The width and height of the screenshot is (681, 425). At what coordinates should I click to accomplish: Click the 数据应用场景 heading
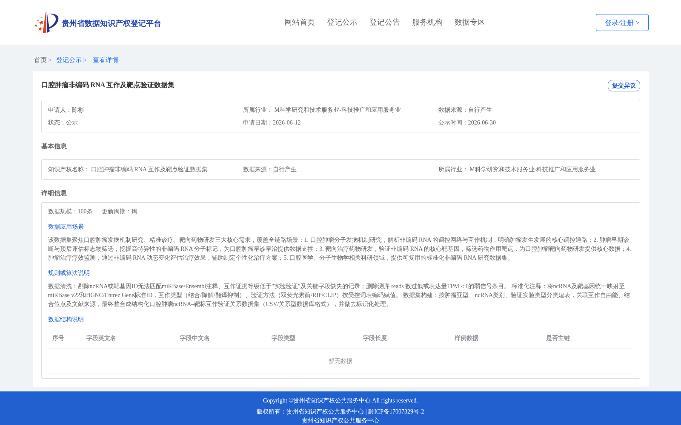click(66, 227)
